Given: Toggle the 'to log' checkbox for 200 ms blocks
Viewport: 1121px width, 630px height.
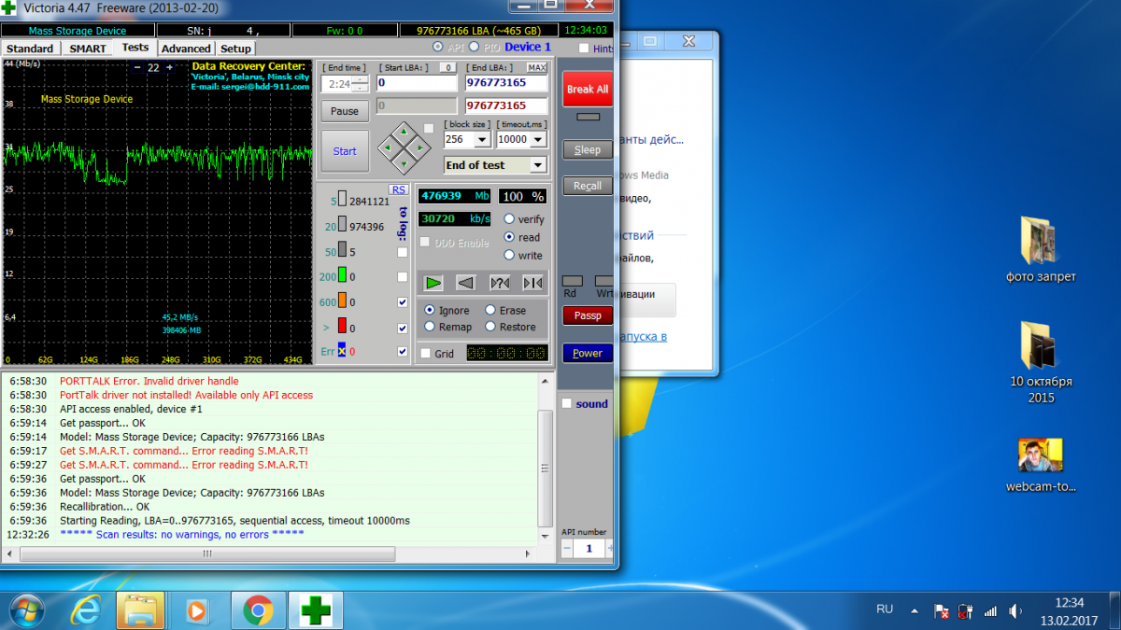Looking at the screenshot, I should (403, 277).
